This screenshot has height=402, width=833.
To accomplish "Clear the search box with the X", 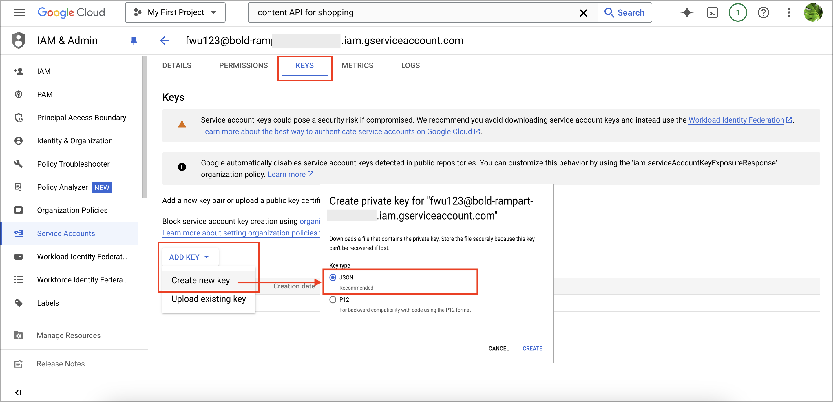I will tap(583, 13).
